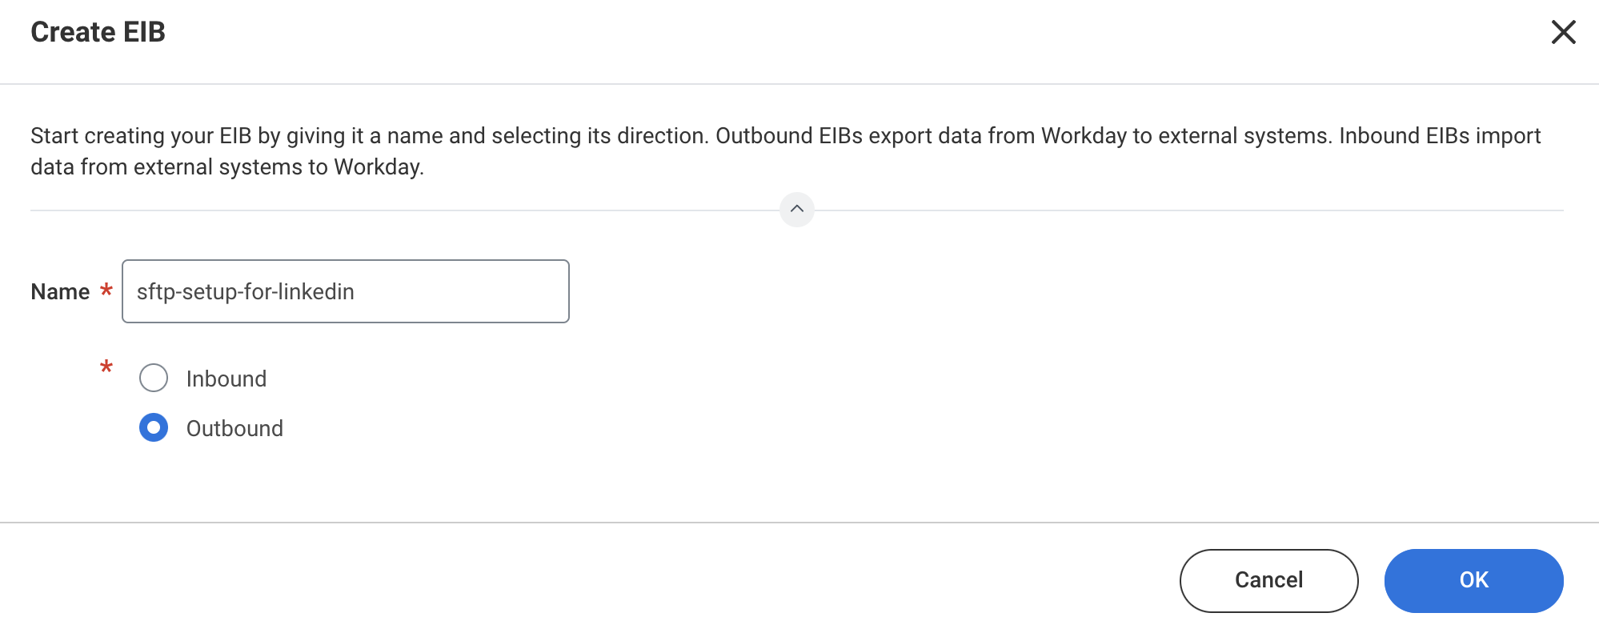Click the Outbound label text
This screenshot has height=621, width=1599.
[234, 428]
